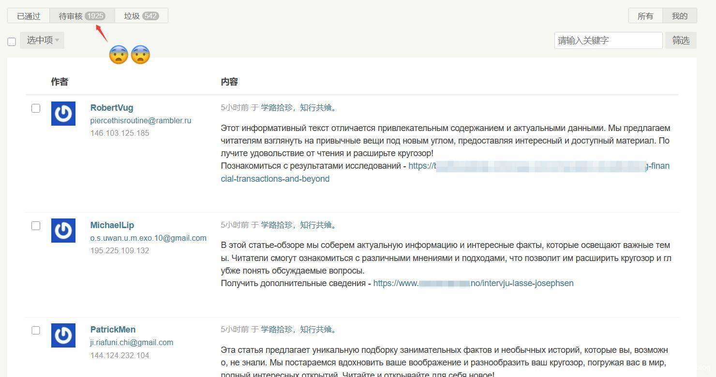Click RobertVug's avatar icon
The height and width of the screenshot is (377, 716).
pos(63,114)
